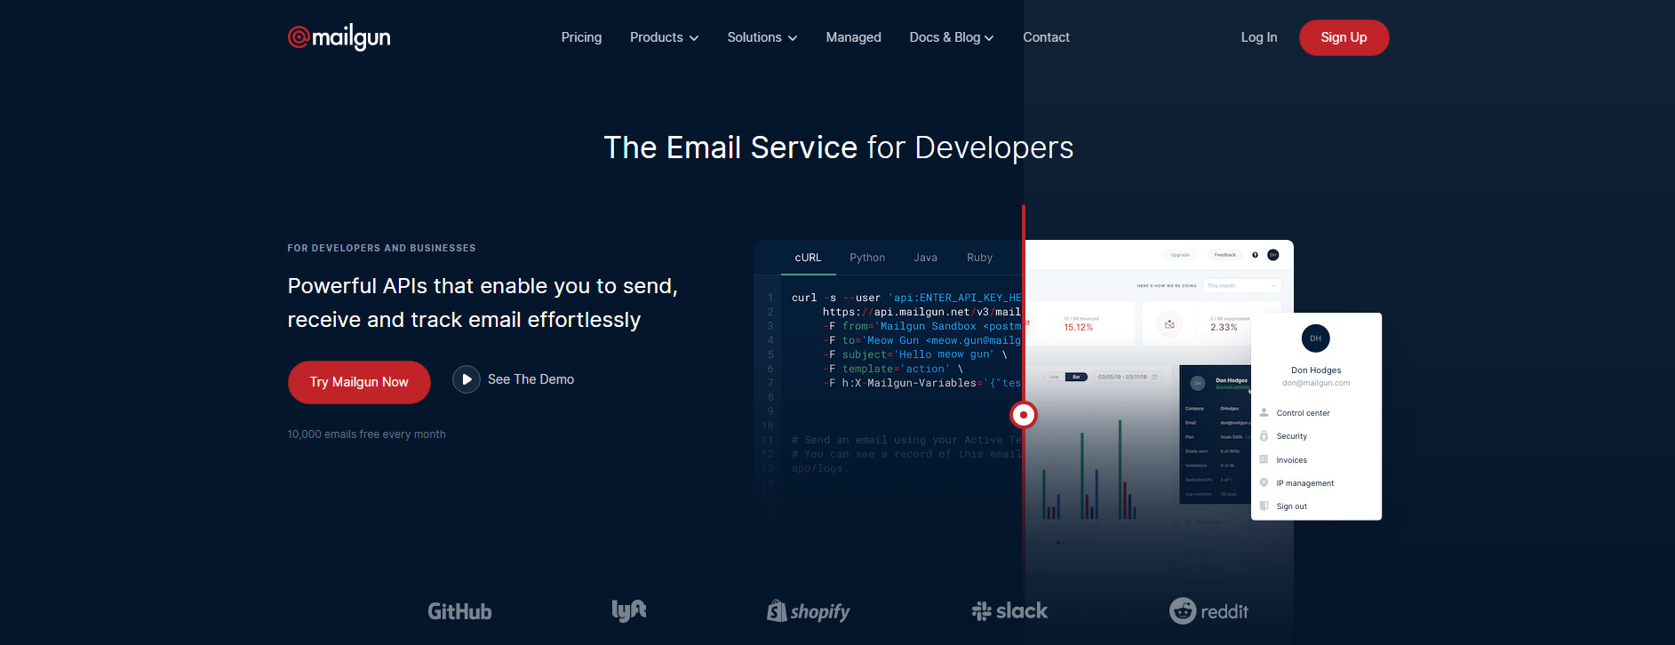Open Control center from profile menu
Image resolution: width=1675 pixels, height=645 pixels.
tap(1303, 413)
